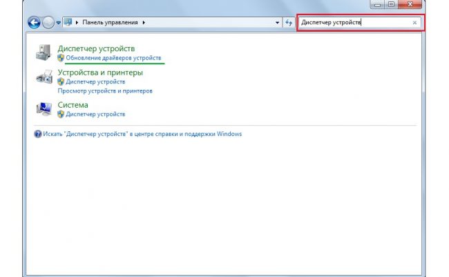This screenshot has height=277, width=449.
Task: Click the Control Panel icon in address bar
Action: 68,23
